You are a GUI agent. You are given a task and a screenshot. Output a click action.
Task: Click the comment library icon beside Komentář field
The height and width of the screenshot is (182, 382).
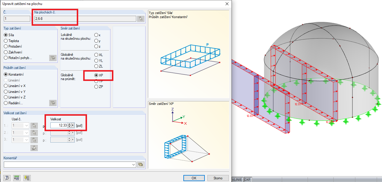141,164
